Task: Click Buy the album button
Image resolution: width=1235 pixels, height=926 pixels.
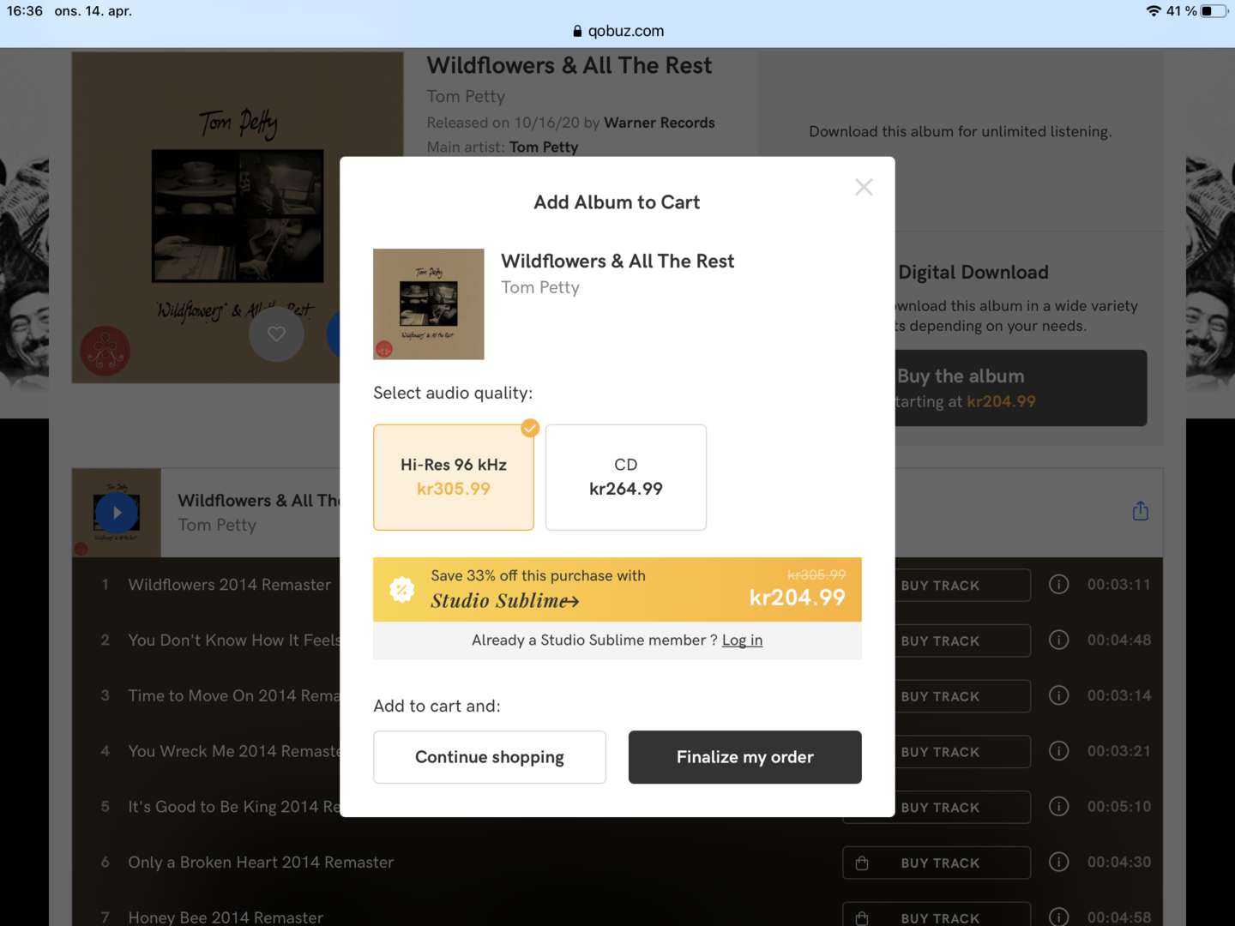Action: (1020, 388)
